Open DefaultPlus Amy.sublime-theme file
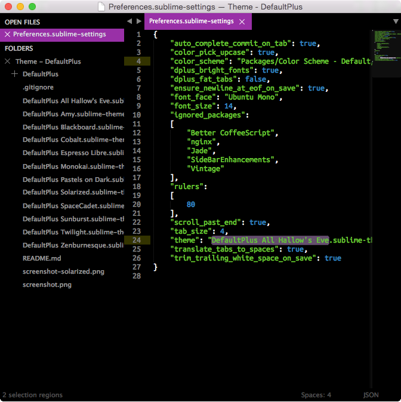The width and height of the screenshot is (401, 402). point(73,114)
